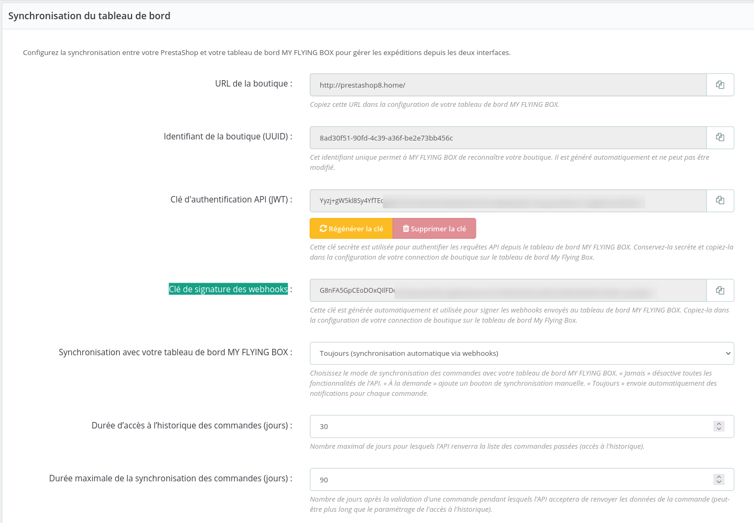Viewport: 754px width, 523px height.
Task: Decrease order history access duration
Action: [x=719, y=429]
